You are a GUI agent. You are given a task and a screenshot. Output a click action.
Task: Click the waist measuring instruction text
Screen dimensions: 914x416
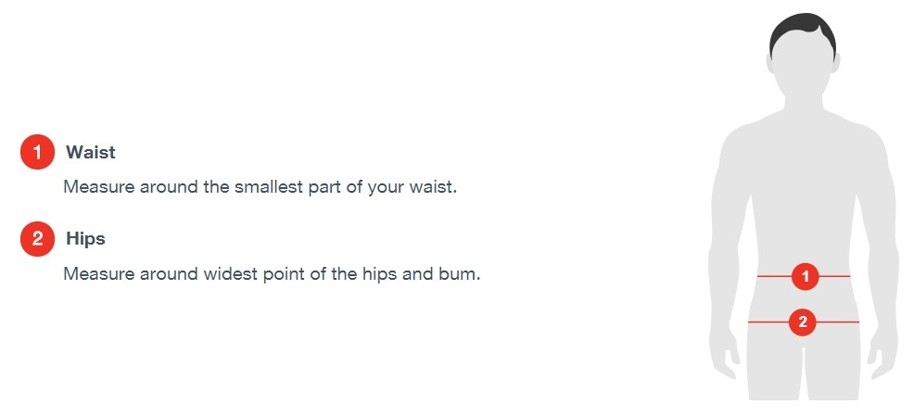(260, 186)
